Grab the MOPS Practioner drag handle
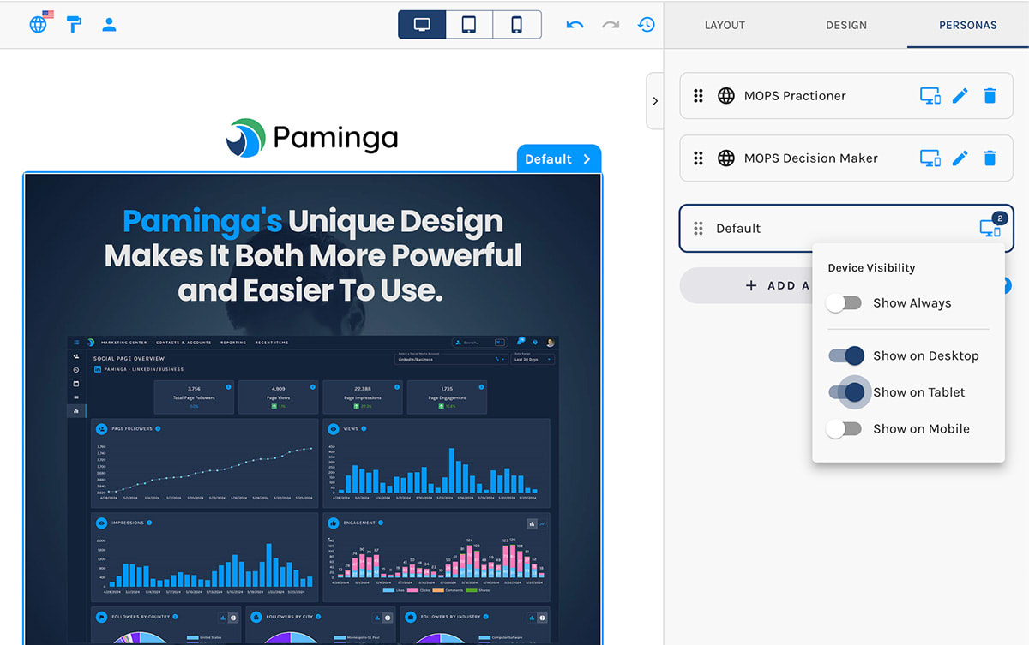1029x645 pixels. click(698, 96)
